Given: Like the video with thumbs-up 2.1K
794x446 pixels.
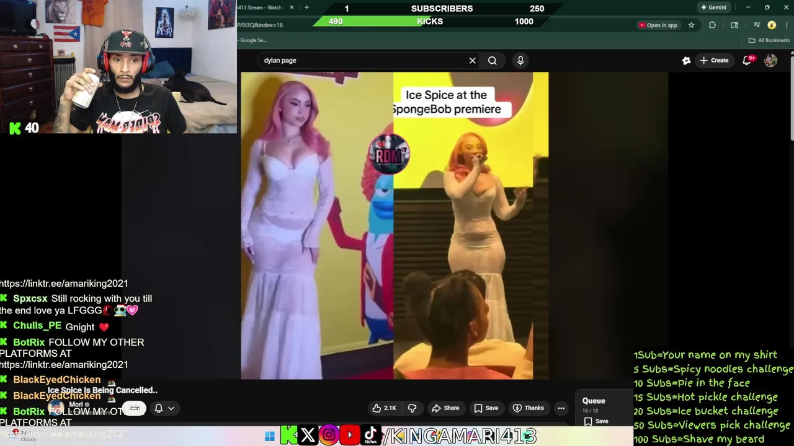Looking at the screenshot, I should pos(384,408).
